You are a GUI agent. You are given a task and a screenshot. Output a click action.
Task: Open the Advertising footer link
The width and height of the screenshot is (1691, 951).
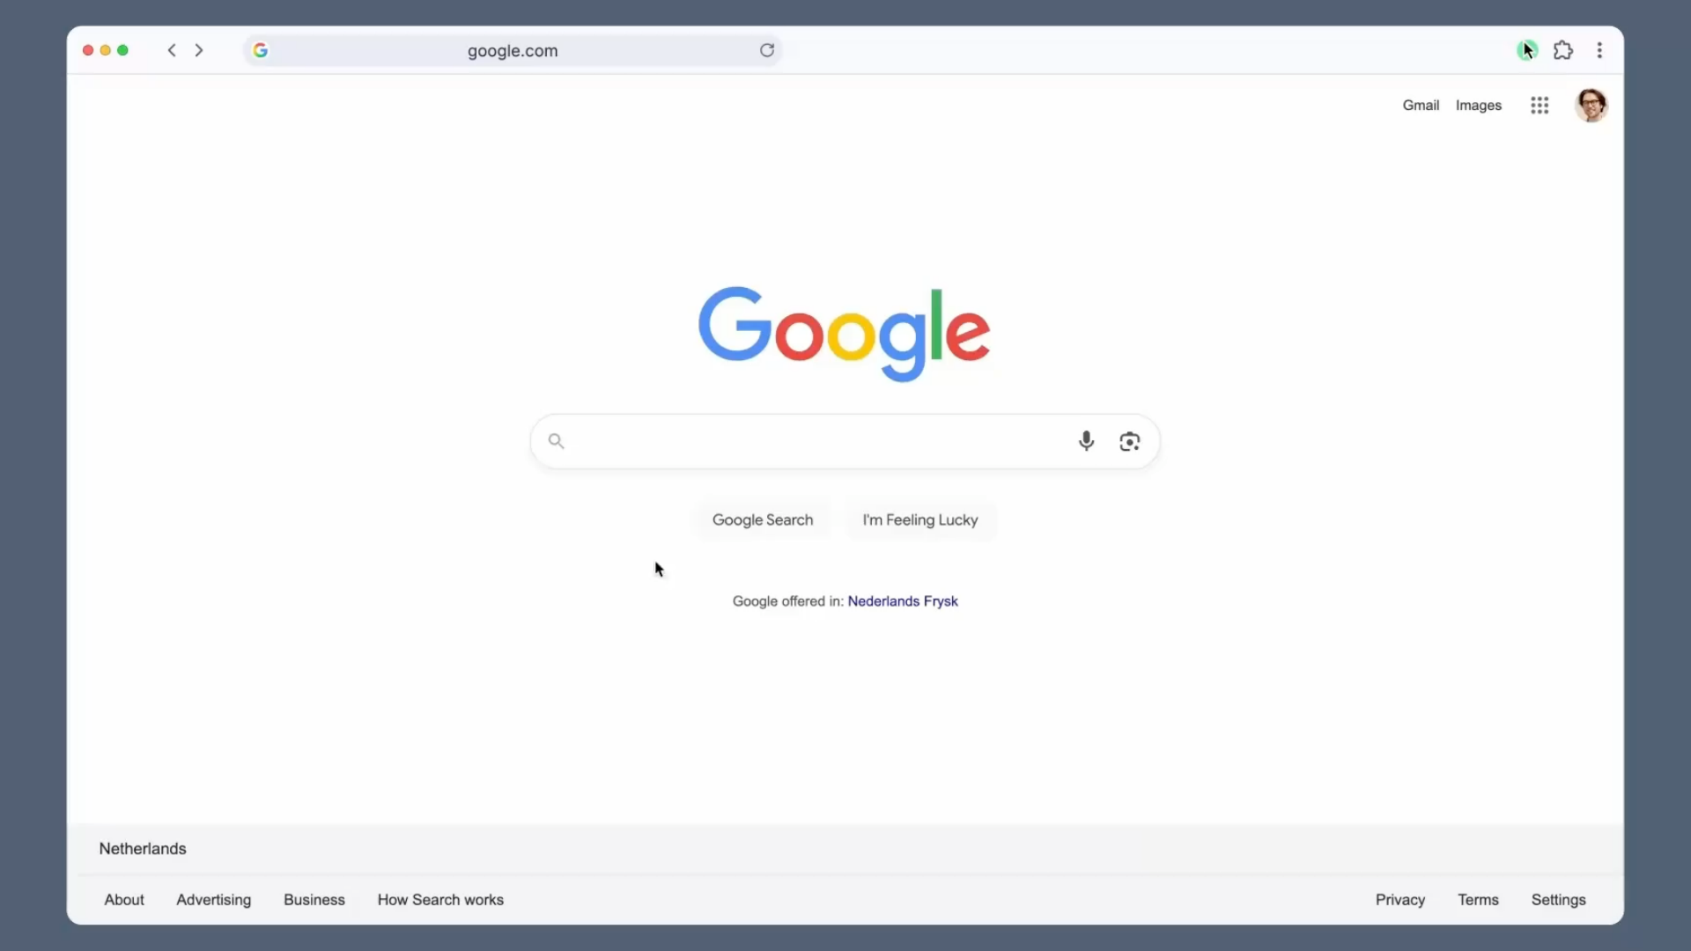[213, 899]
